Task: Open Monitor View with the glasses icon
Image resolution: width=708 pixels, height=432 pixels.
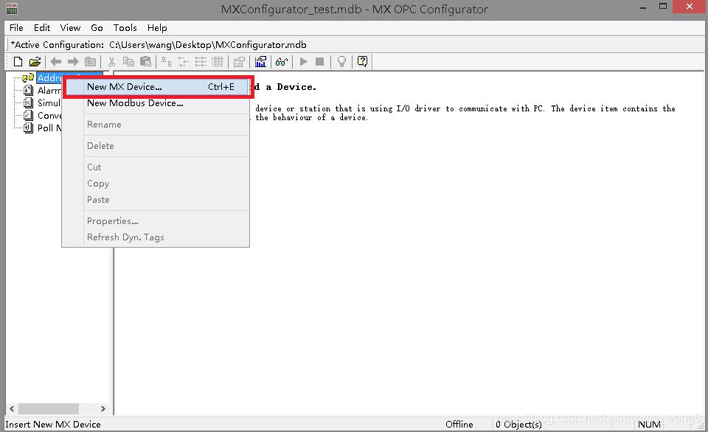Action: (x=282, y=61)
